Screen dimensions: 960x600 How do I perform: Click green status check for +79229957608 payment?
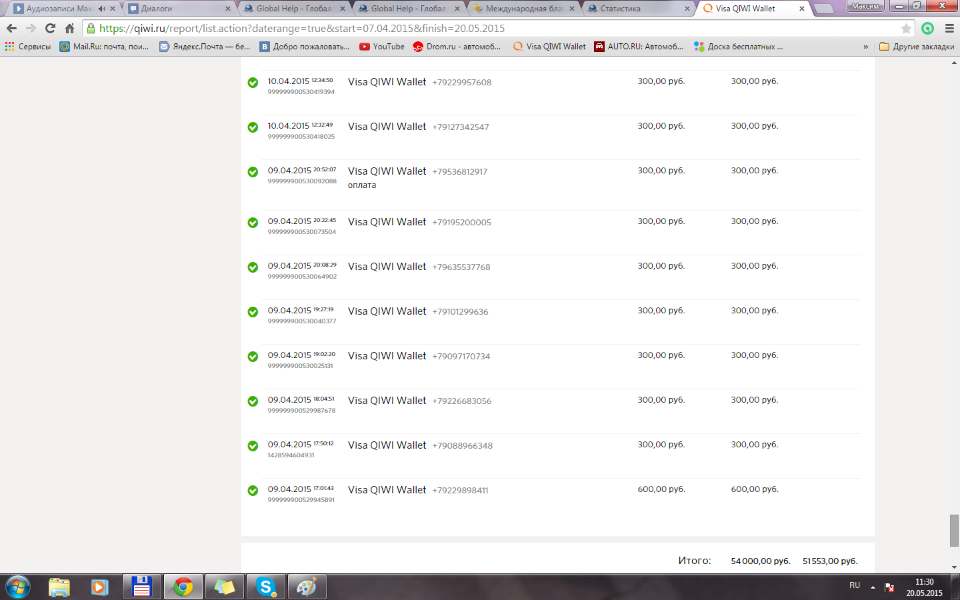pyautogui.click(x=253, y=83)
